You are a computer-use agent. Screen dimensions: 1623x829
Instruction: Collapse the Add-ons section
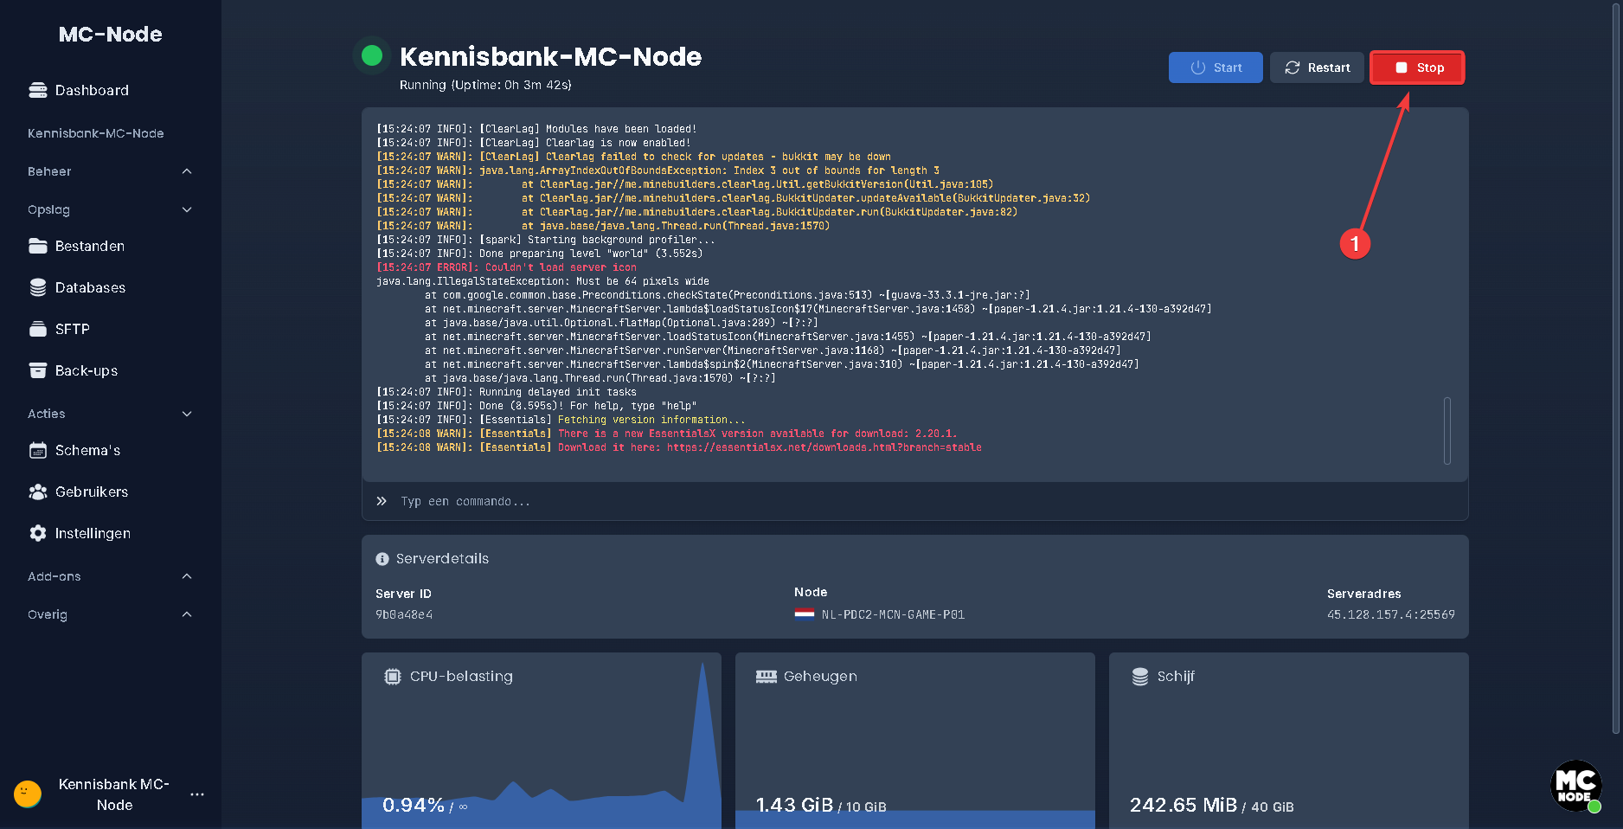[187, 576]
